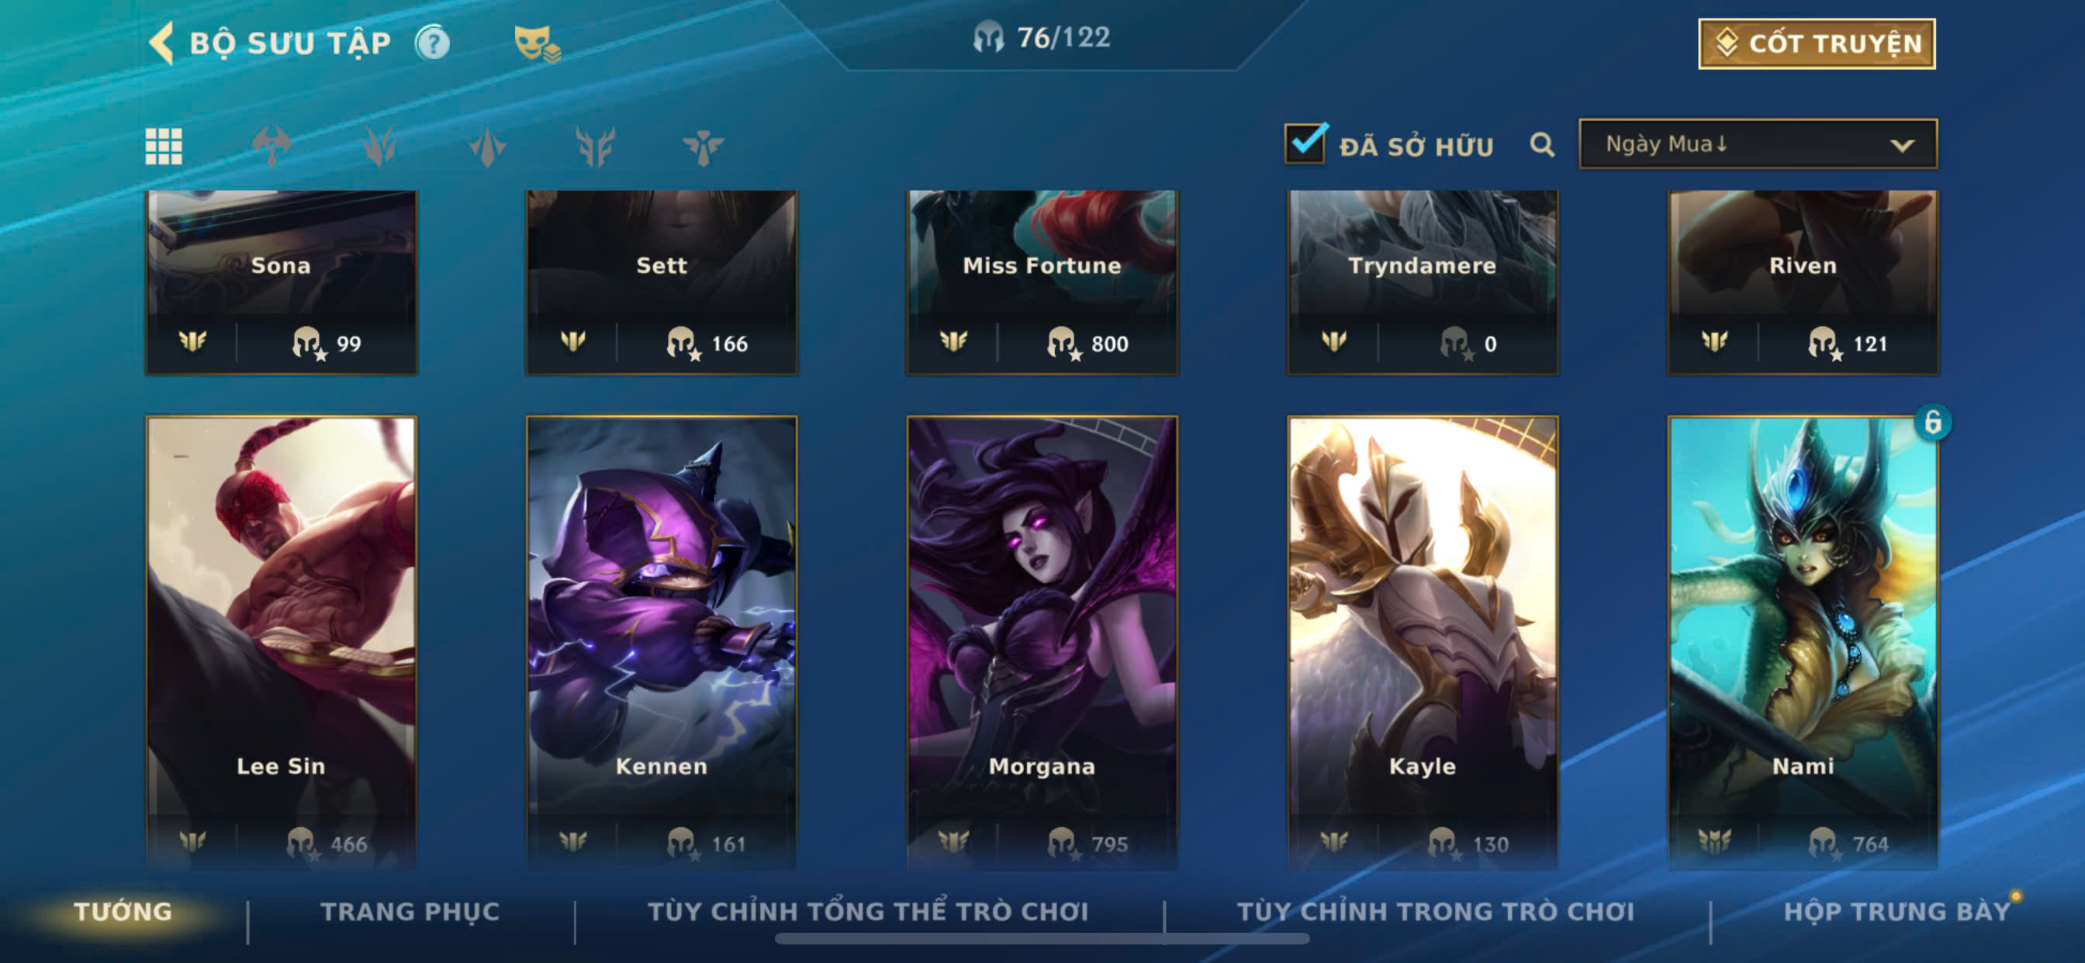The width and height of the screenshot is (2085, 963).
Task: Filter by the last role icon in row
Action: [703, 147]
